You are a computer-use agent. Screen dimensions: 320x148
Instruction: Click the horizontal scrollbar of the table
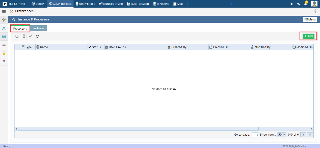pyautogui.click(x=138, y=129)
